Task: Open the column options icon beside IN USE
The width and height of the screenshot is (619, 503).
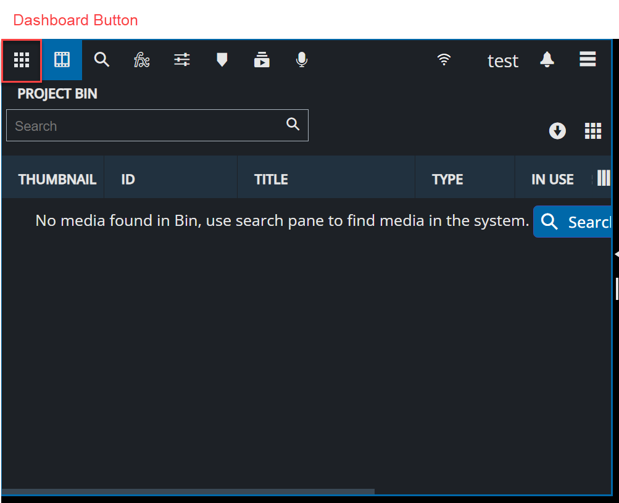Action: 604,178
